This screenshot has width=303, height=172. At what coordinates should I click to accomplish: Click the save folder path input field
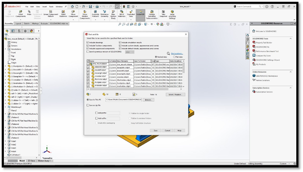124,100
